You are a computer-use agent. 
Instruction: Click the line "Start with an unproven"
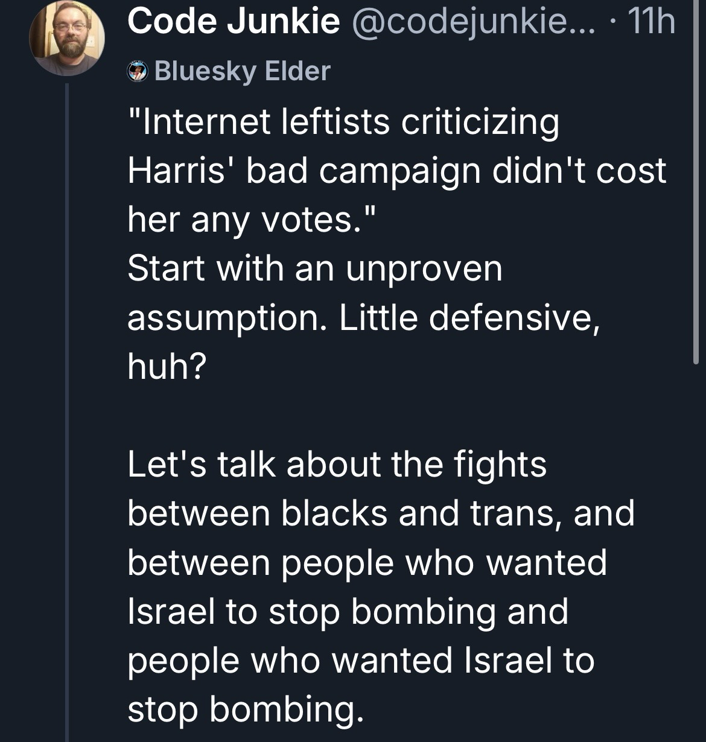314,268
